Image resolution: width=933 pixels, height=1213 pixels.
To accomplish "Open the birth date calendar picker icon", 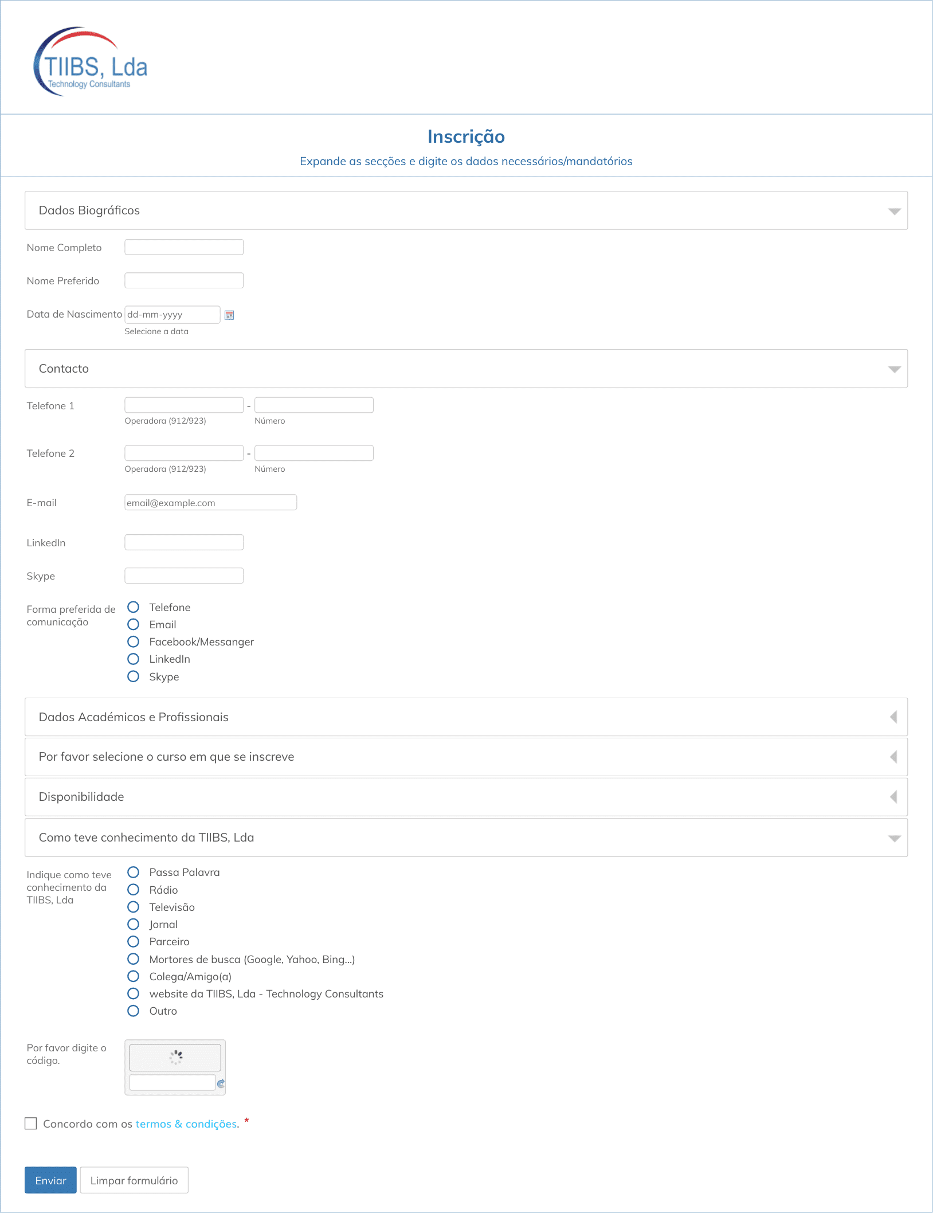I will [x=229, y=315].
